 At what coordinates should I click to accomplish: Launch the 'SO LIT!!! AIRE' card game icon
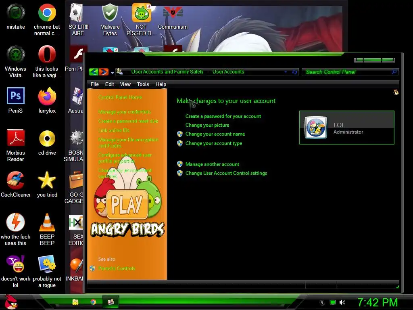(x=78, y=19)
